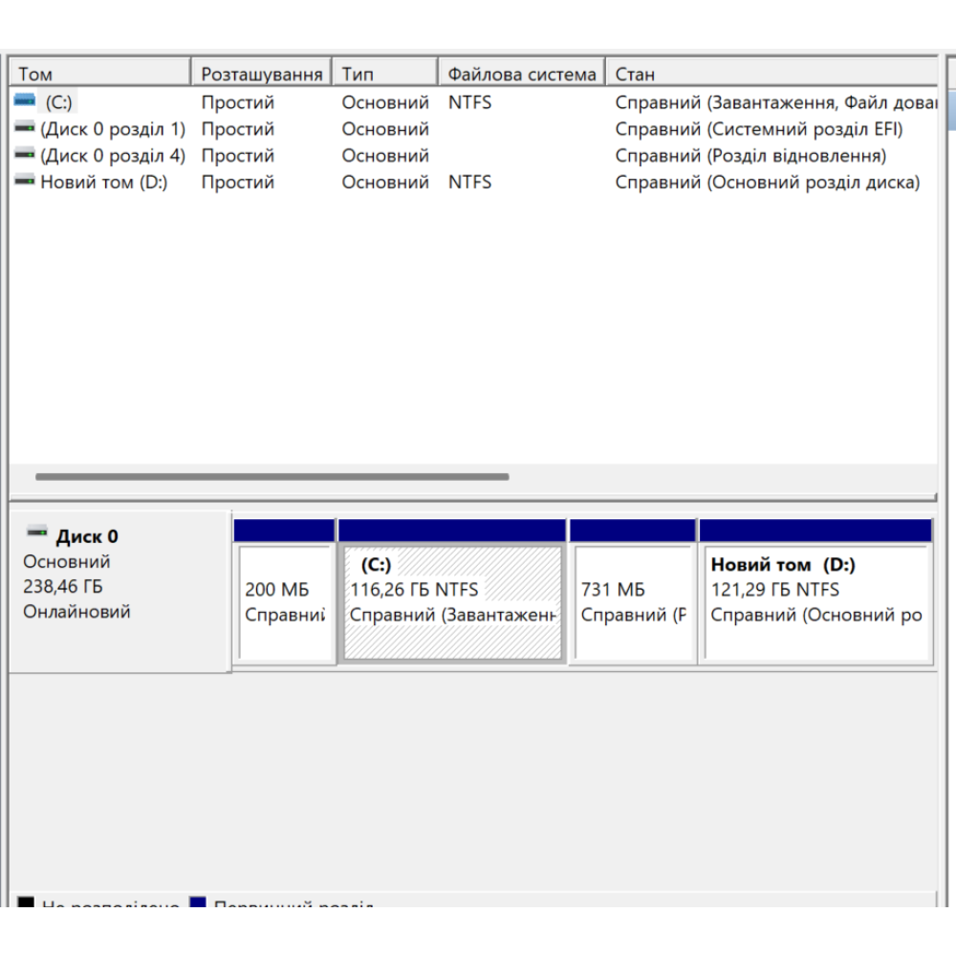Click the Файлова система column header
This screenshot has width=956, height=956.
[x=522, y=74]
